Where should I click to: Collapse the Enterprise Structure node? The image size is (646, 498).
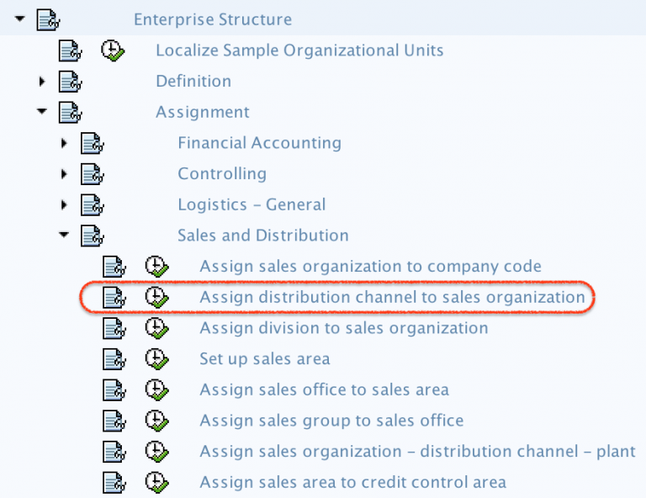(20, 19)
